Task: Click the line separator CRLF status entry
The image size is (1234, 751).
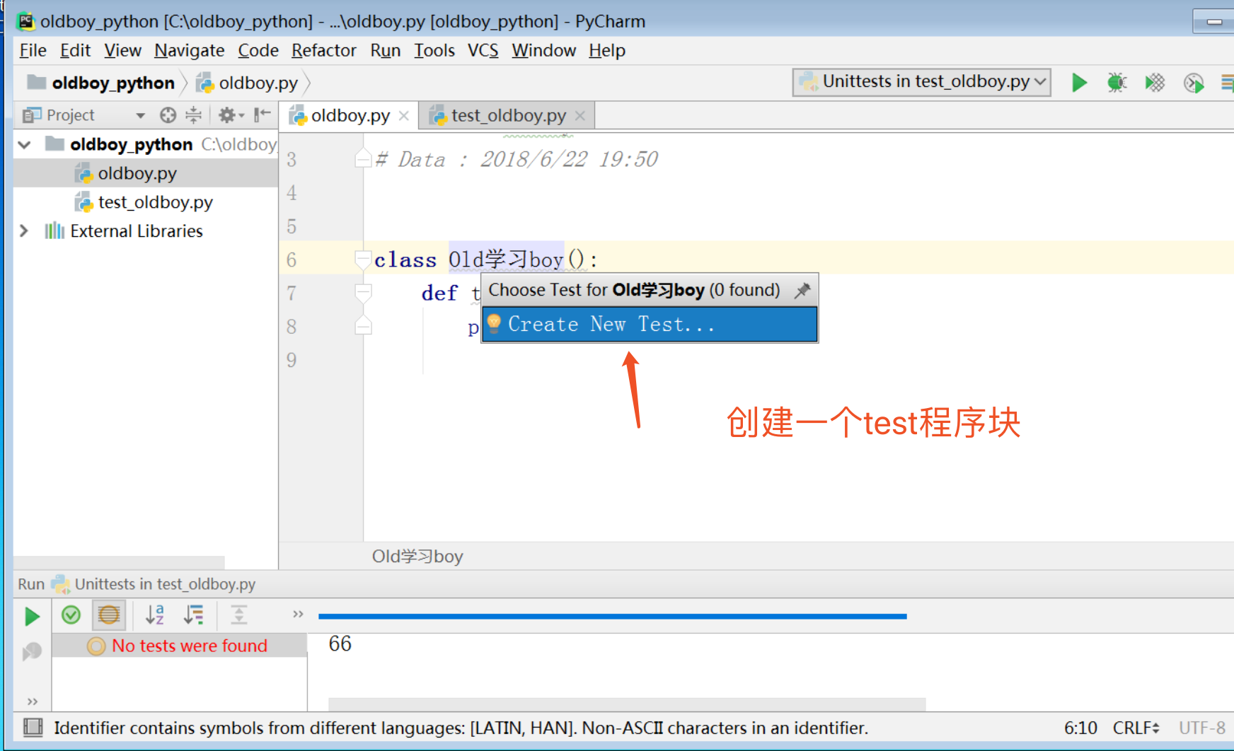Action: click(1136, 728)
